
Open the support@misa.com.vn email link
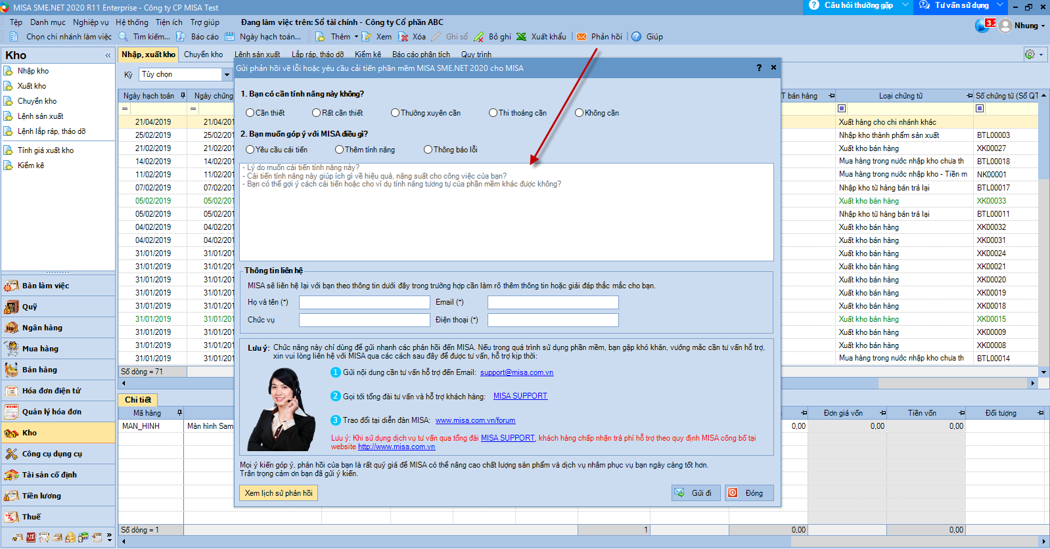coord(516,372)
